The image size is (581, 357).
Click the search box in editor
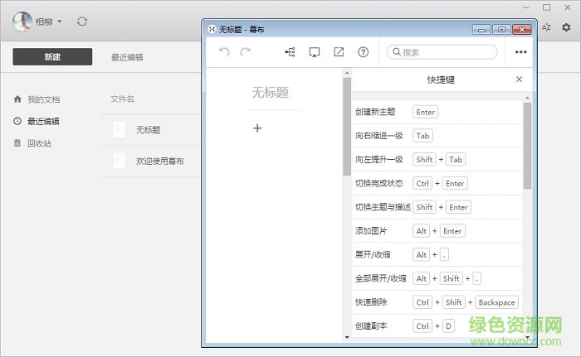pyautogui.click(x=442, y=52)
